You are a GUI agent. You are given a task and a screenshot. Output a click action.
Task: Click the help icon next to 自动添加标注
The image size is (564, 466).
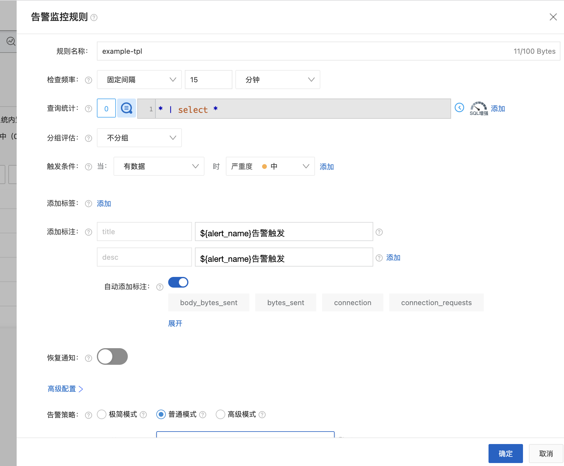point(160,287)
